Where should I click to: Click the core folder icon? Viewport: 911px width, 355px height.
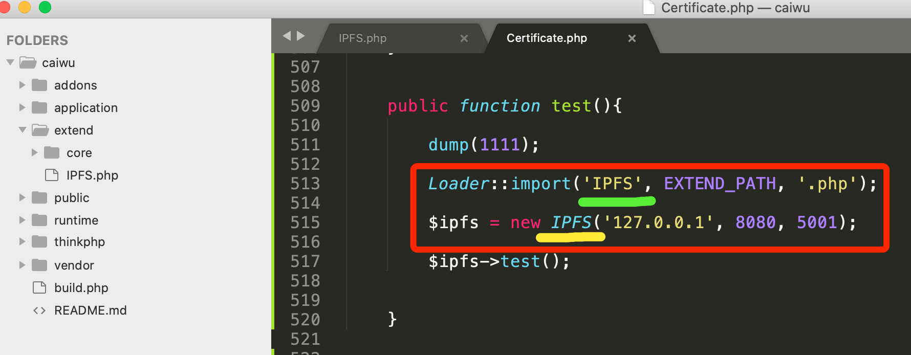52,152
